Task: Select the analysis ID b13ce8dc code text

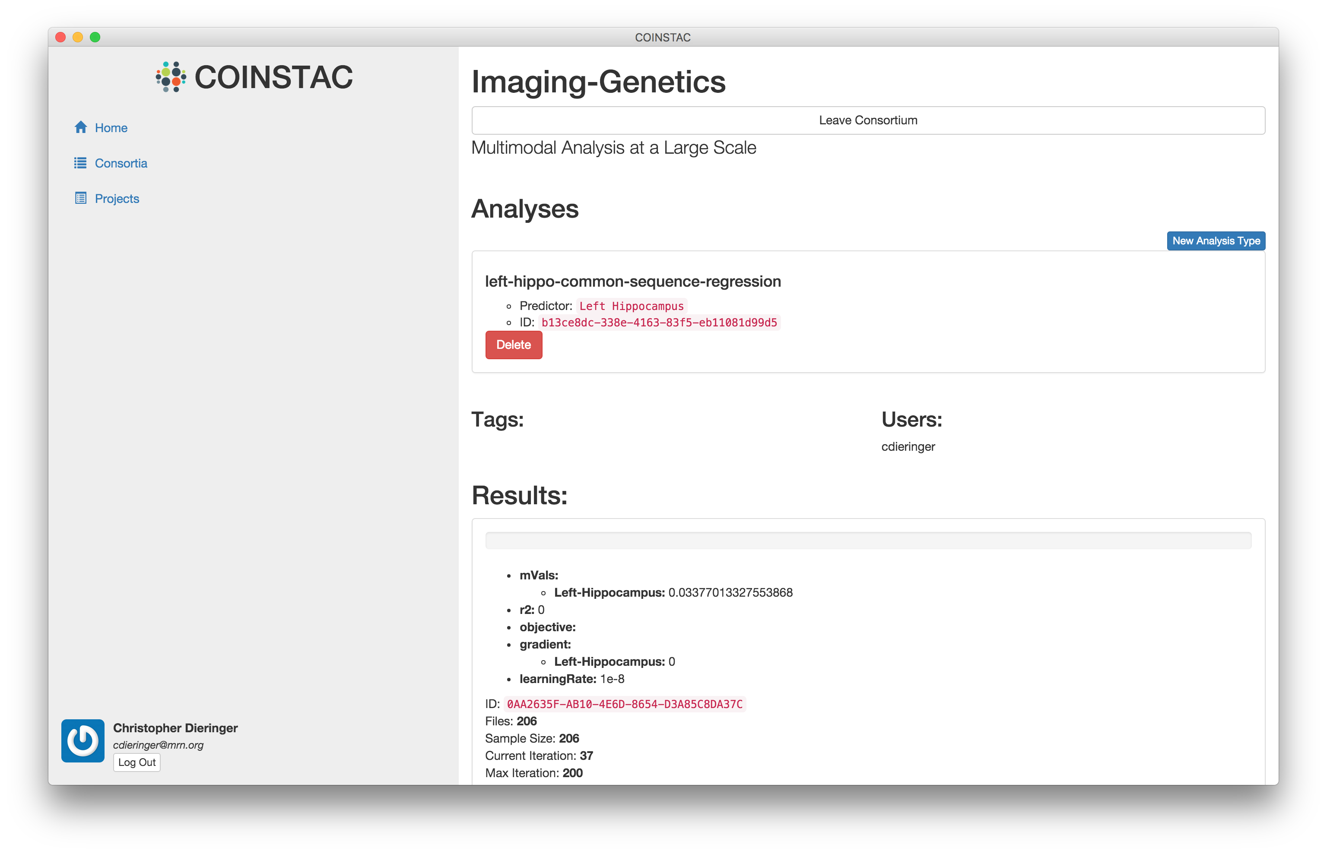Action: click(659, 323)
